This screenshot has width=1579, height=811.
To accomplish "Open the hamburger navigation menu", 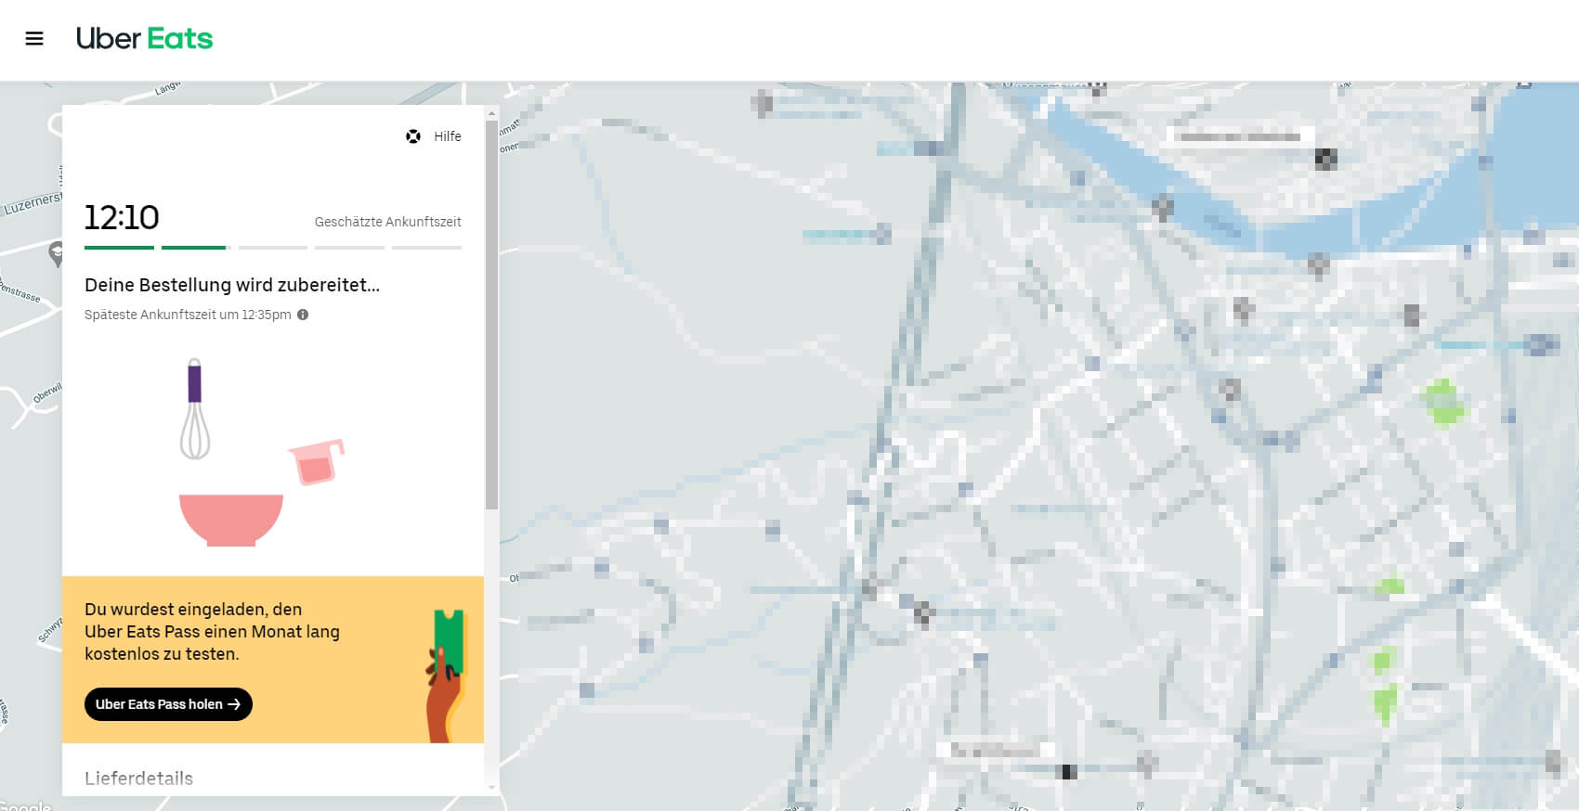I will click(x=34, y=39).
